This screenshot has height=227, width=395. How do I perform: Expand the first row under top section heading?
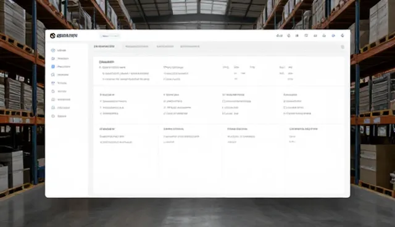click(112, 67)
